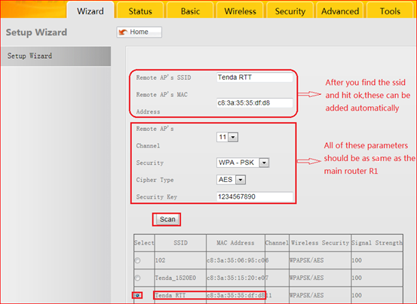This screenshot has width=417, height=304.
Task: Switch to the Tools tab
Action: click(x=390, y=11)
